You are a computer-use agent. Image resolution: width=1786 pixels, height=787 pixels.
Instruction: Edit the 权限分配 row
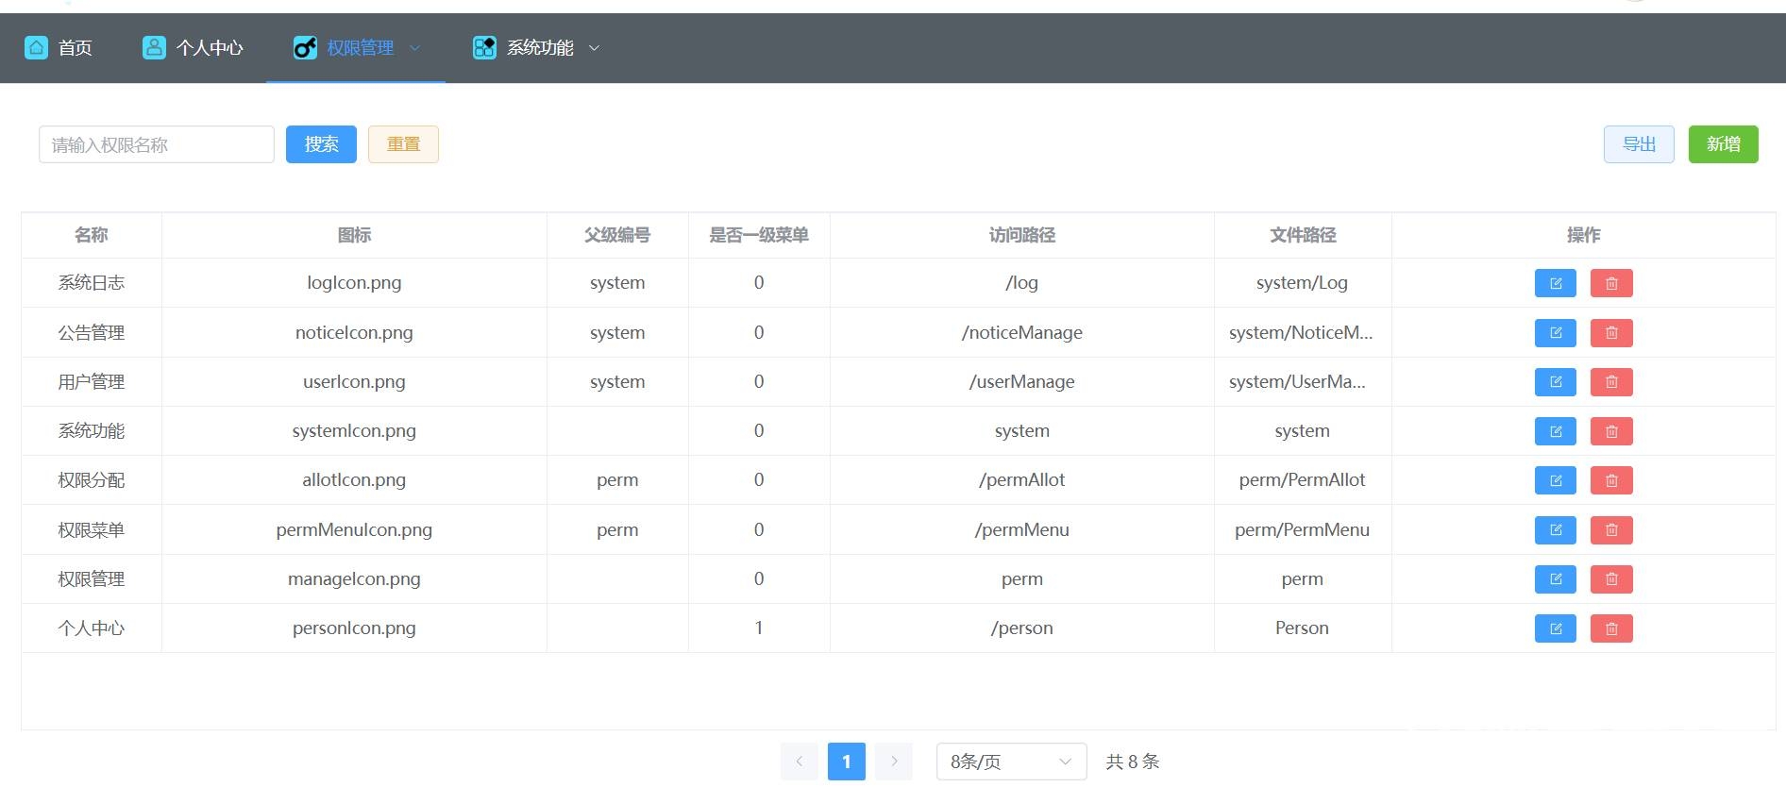tap(1555, 480)
